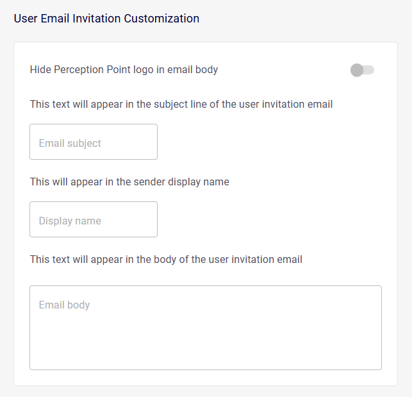Click the User Email Invitation Customization heading
The height and width of the screenshot is (397, 412).
tap(106, 19)
